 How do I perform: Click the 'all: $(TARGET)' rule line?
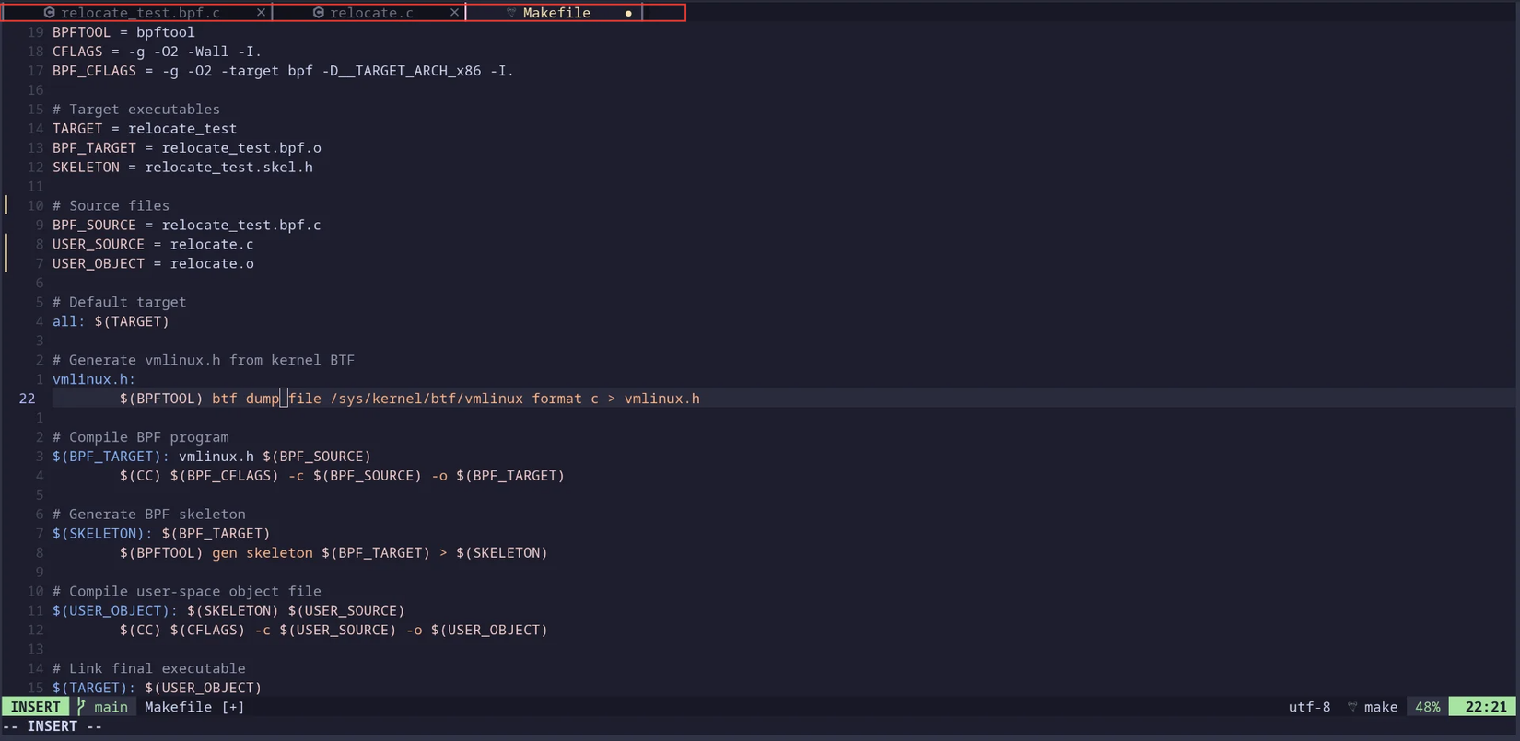(111, 321)
